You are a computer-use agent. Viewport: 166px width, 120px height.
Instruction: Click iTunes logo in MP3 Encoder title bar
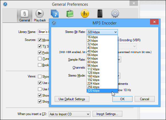click(x=54, y=23)
